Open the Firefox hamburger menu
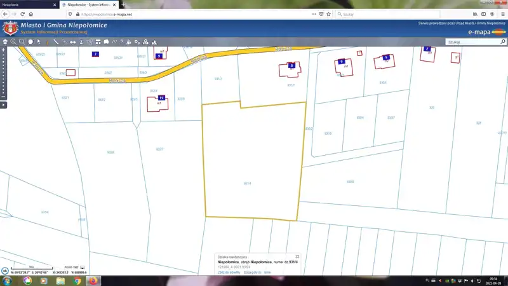The height and width of the screenshot is (286, 508). [x=502, y=13]
